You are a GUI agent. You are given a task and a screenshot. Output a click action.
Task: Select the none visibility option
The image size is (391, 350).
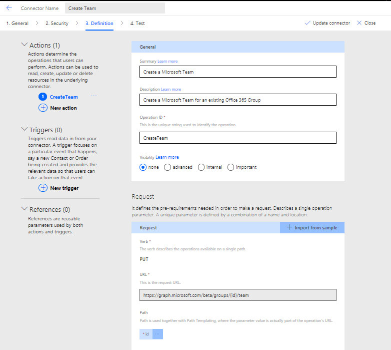click(143, 167)
